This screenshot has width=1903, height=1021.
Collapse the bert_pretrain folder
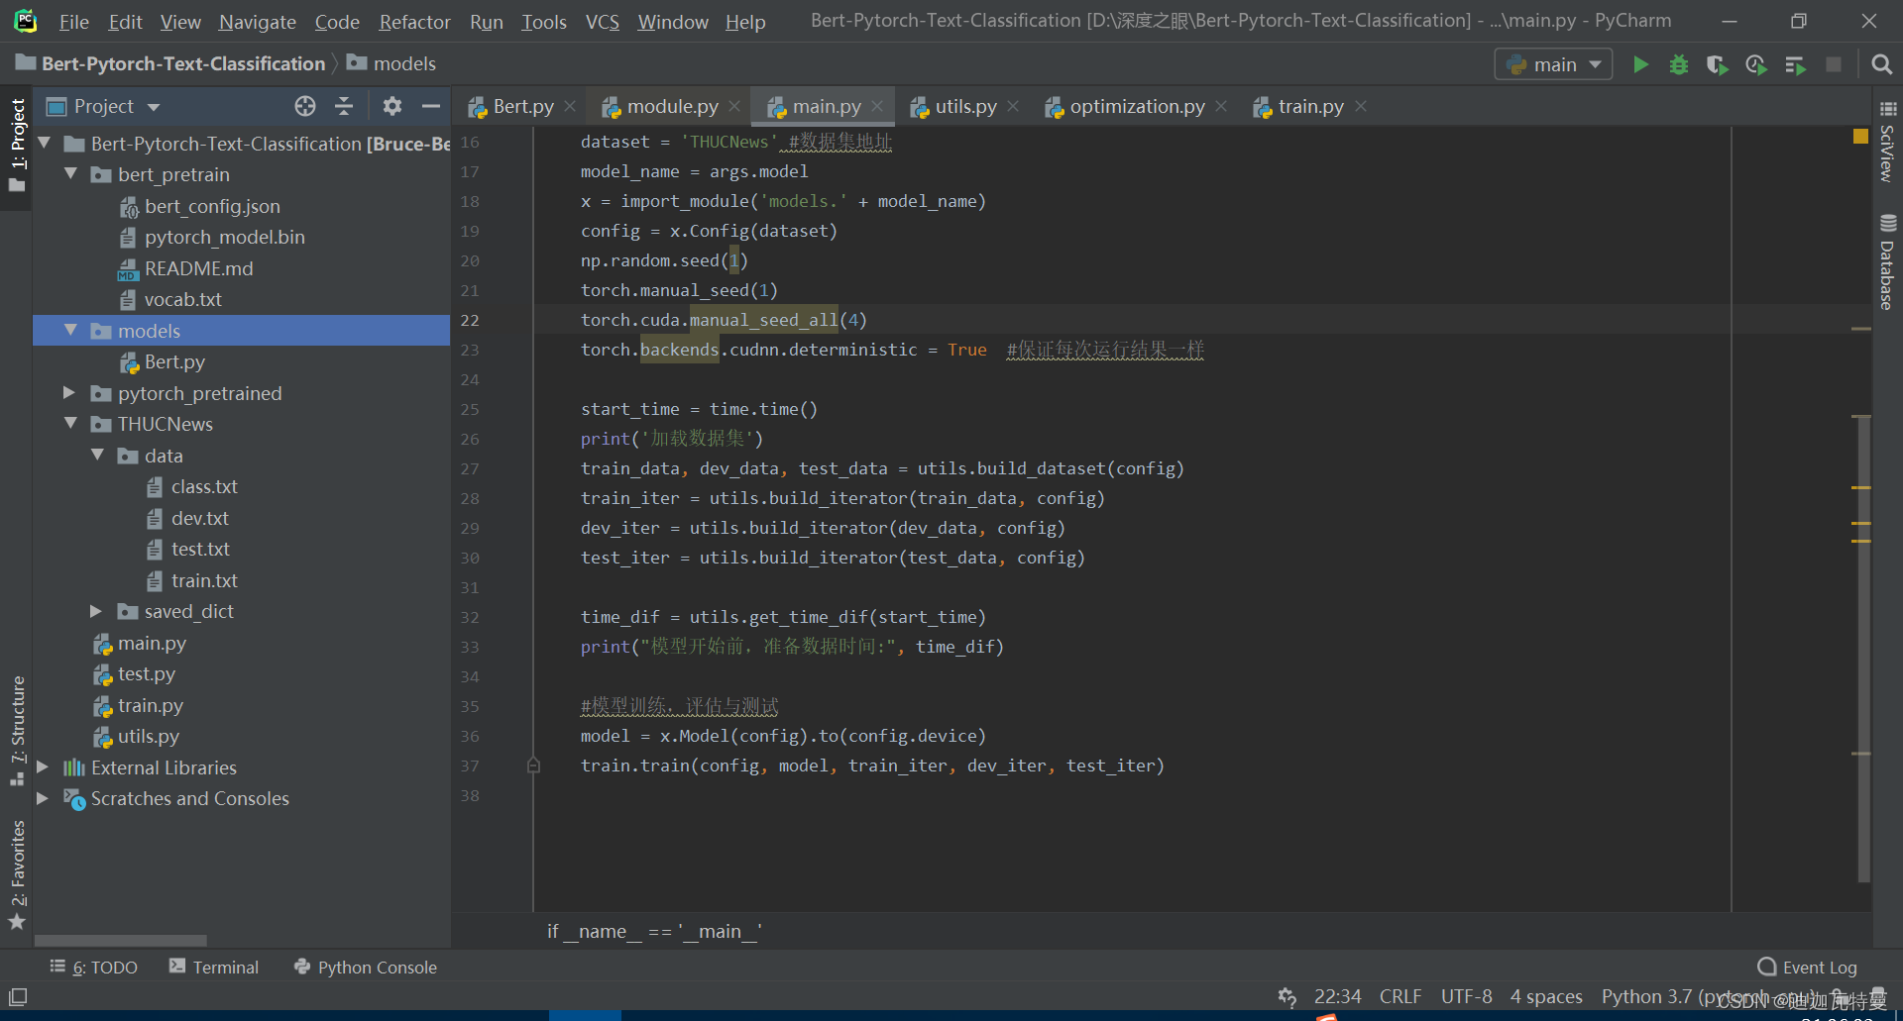70,173
